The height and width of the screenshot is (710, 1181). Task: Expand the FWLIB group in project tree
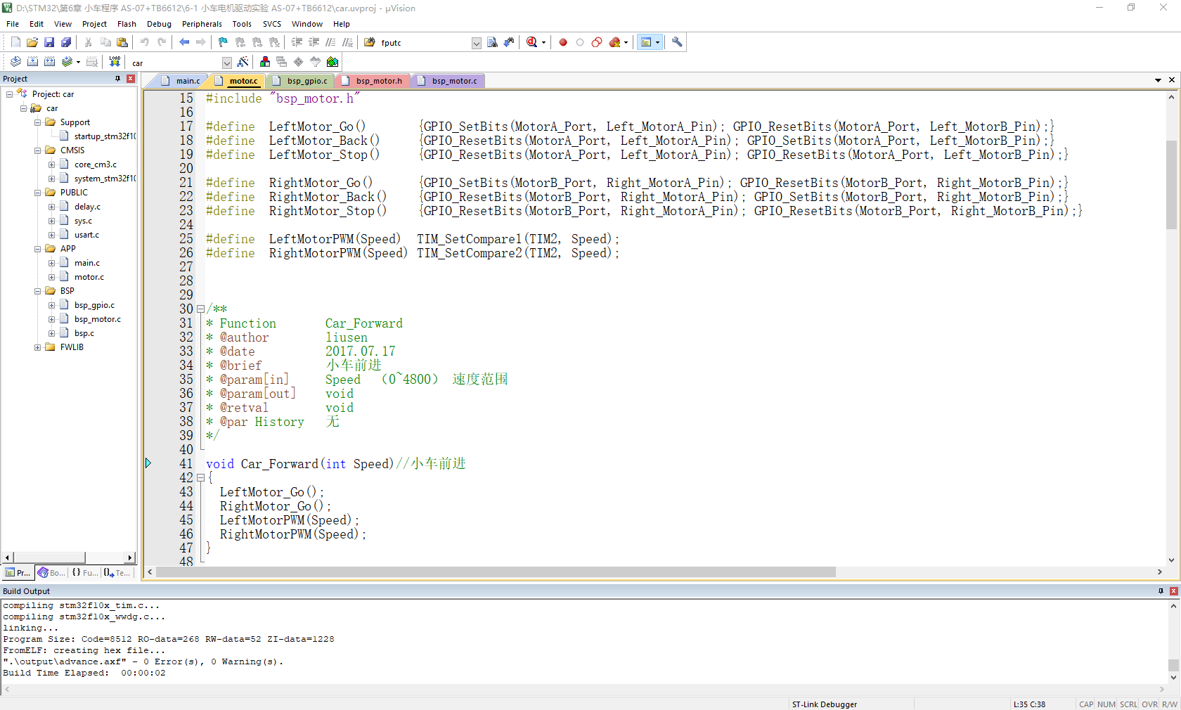click(38, 347)
